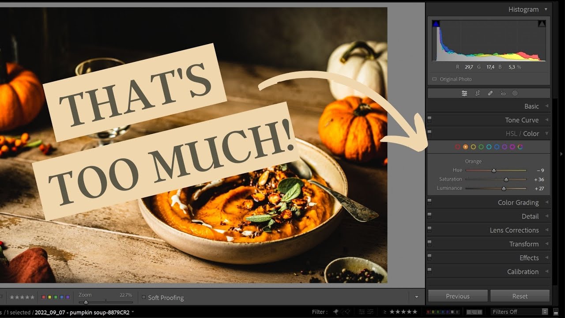
Task: Select the Red color circle in HSL
Action: pyautogui.click(x=458, y=147)
